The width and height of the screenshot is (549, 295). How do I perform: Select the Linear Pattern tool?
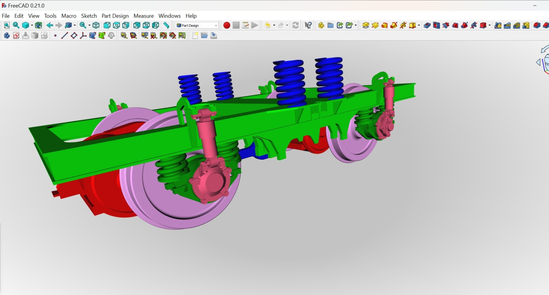(508, 25)
